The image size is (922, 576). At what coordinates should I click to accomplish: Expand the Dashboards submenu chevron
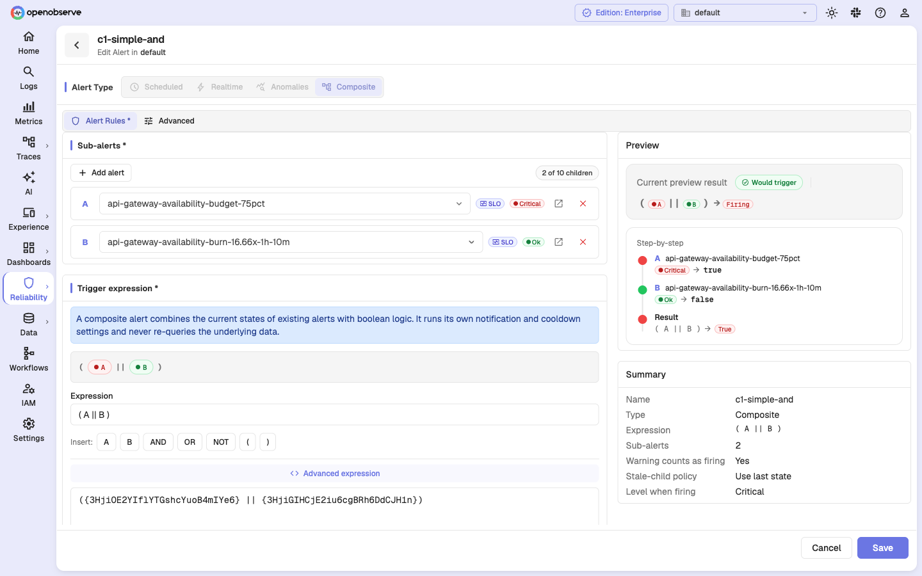47,252
